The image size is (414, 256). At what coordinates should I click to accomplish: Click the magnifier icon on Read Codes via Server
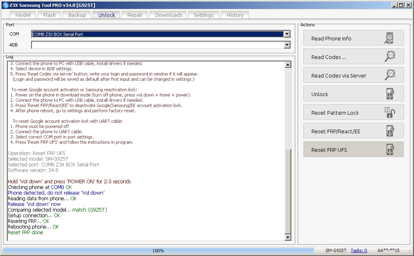(x=390, y=75)
